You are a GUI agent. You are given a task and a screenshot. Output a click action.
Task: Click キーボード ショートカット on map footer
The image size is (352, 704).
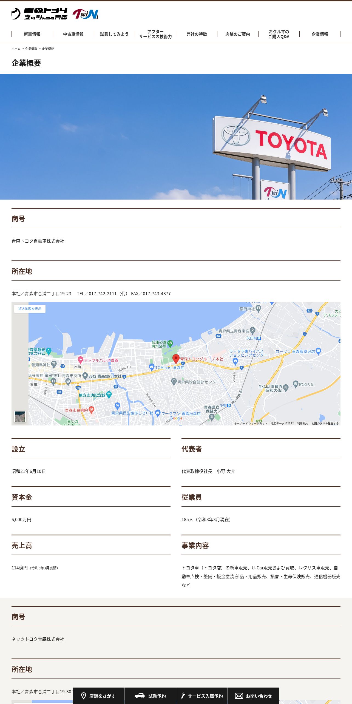point(251,424)
